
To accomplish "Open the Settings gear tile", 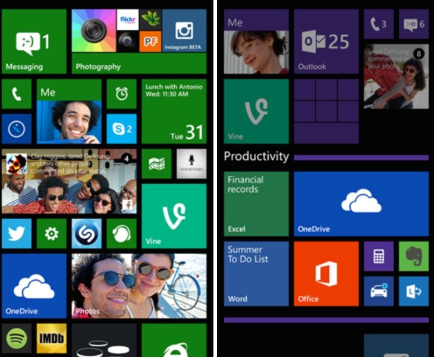I will (x=52, y=233).
